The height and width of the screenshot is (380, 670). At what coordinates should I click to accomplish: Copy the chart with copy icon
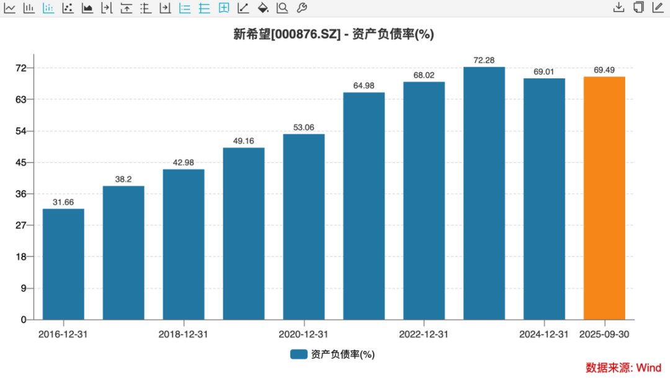638,7
